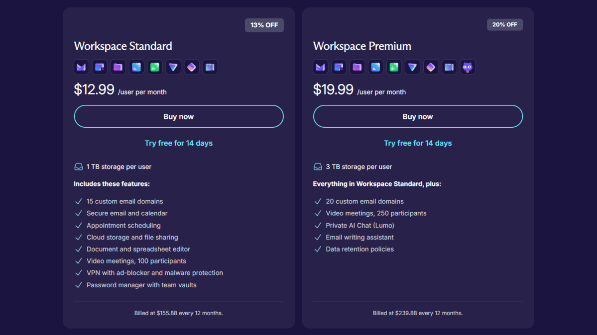Image resolution: width=597 pixels, height=335 pixels.
Task: Click the Proton Pass diamond icon under Workspace Standard
Action: tap(192, 67)
